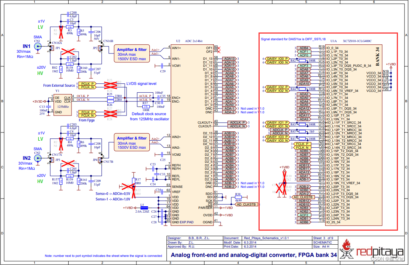409x265 pixels.
Task: Select the DAISY_IO1_N port symbol
Action: [x=277, y=126]
